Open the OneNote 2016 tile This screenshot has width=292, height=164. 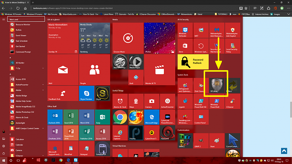point(55,133)
